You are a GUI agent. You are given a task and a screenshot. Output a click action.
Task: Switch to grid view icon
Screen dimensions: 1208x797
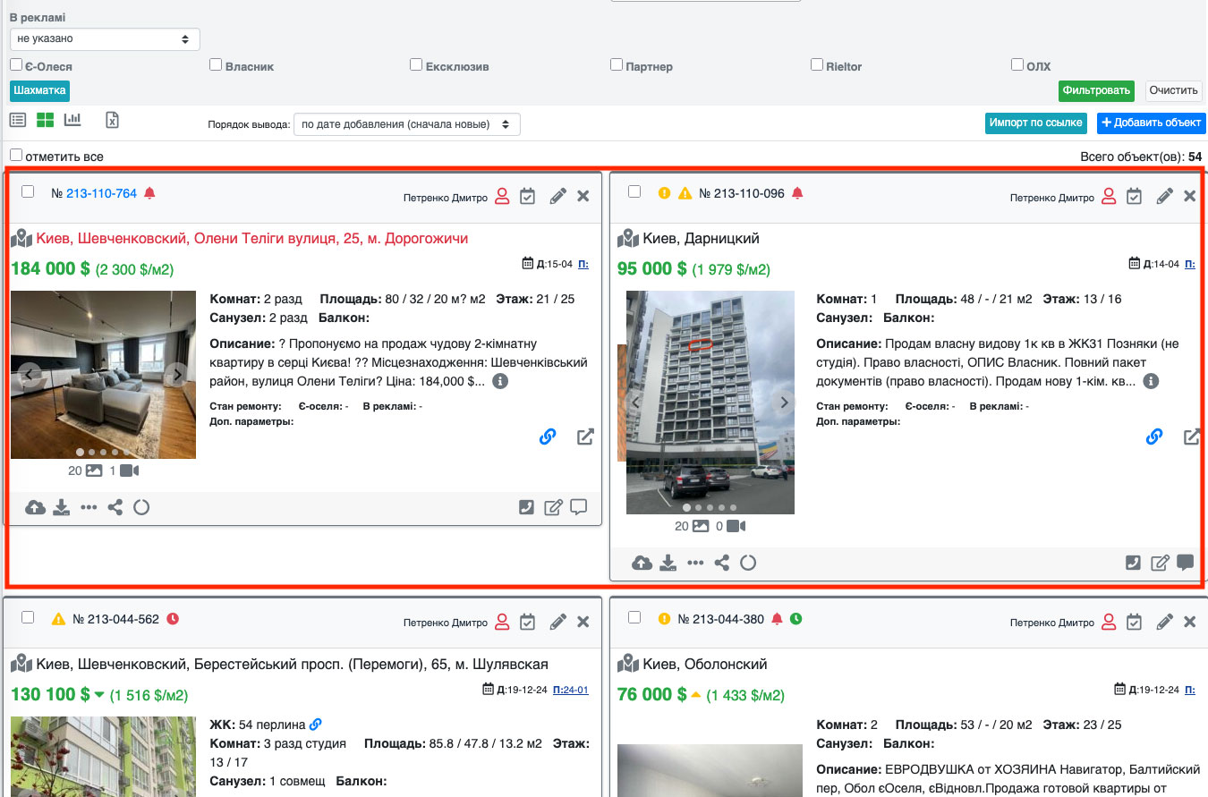click(45, 120)
